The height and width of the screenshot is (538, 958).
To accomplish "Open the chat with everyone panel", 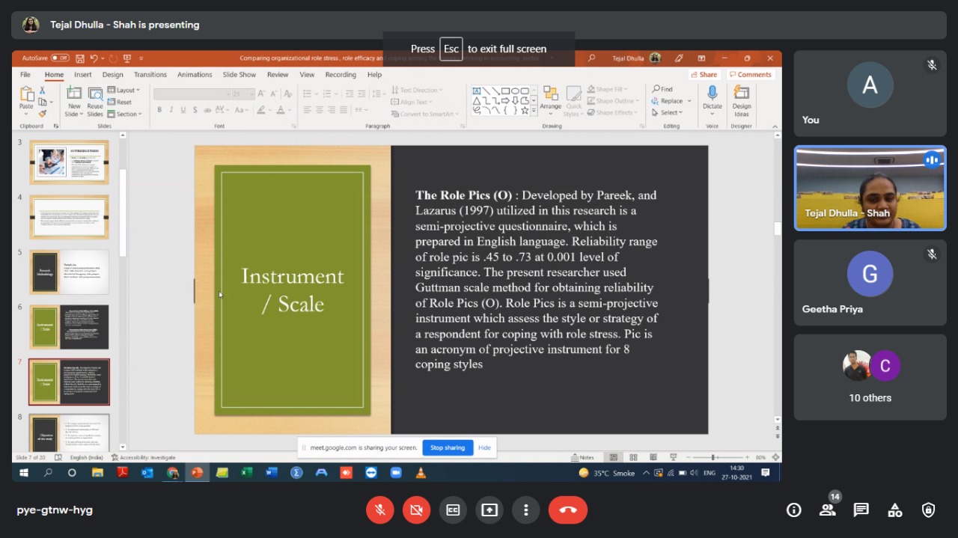I will point(861,510).
